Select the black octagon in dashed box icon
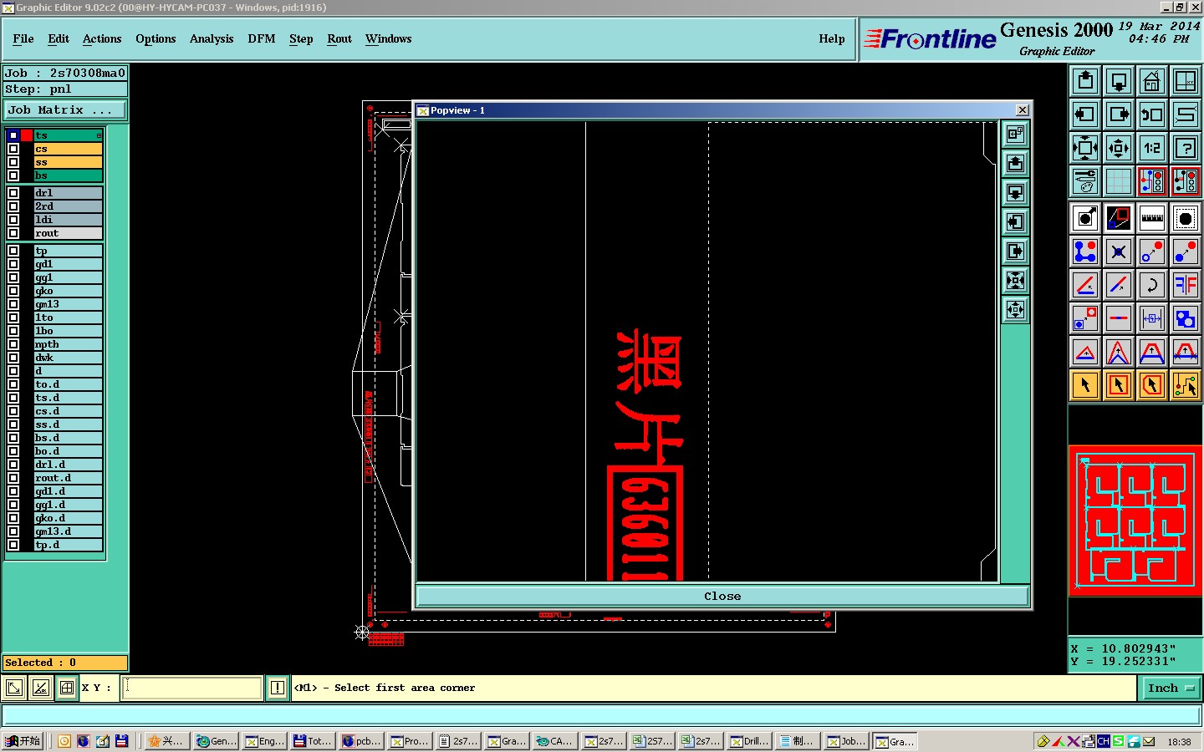Viewport: 1204px width, 752px height. (x=1186, y=218)
